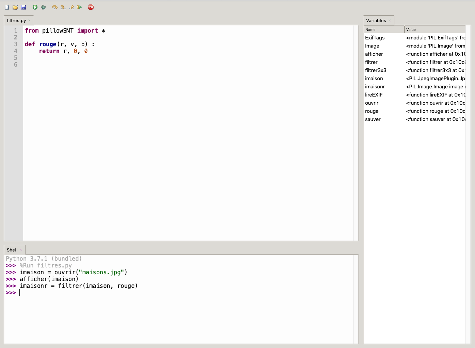Start debugging with the bug icon
The width and height of the screenshot is (475, 348).
tap(43, 7)
